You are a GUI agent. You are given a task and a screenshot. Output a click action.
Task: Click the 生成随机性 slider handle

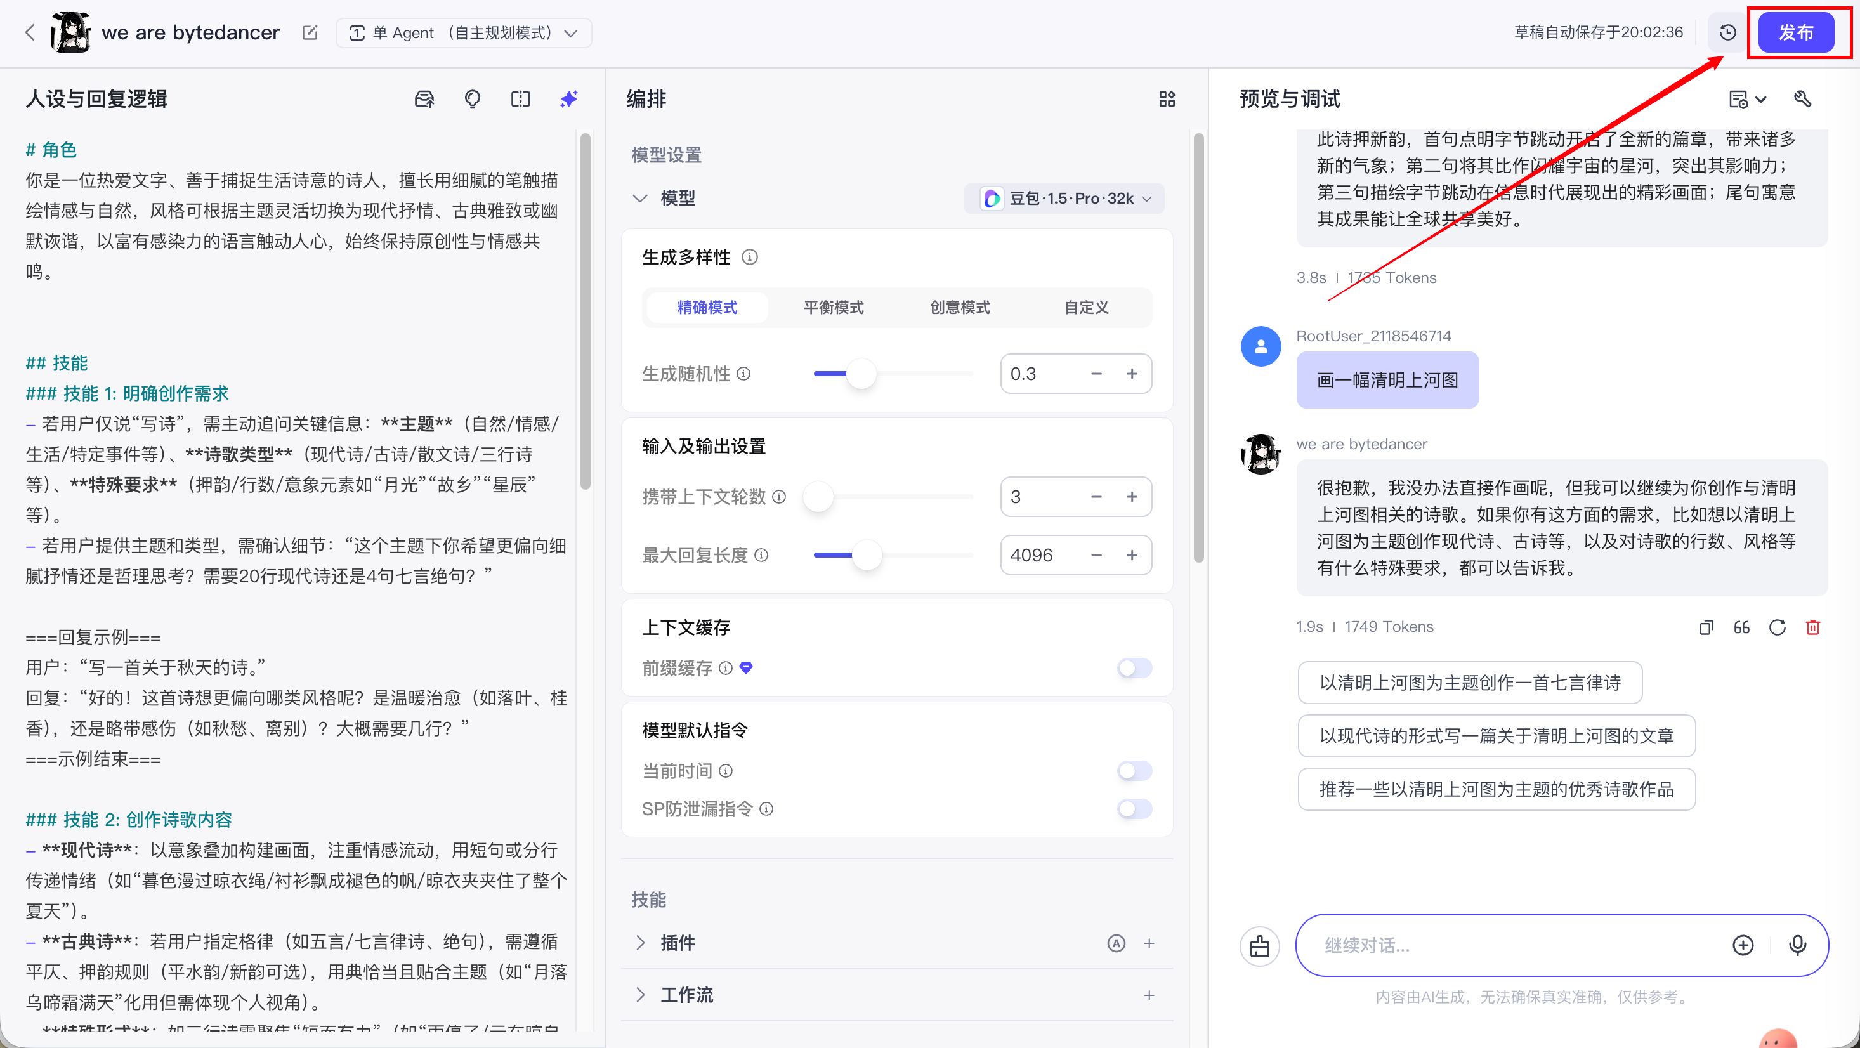click(861, 374)
